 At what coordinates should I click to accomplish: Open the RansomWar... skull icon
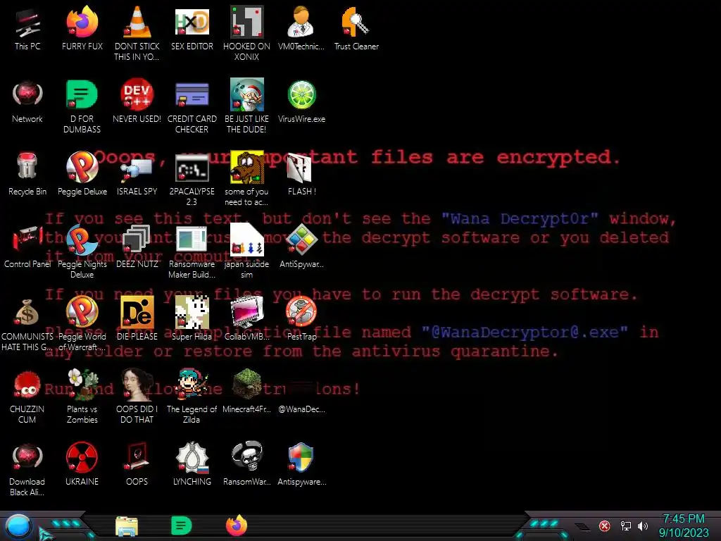pos(247,457)
